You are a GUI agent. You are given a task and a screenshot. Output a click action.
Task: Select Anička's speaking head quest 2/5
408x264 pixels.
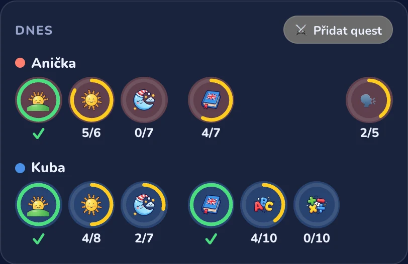369,100
